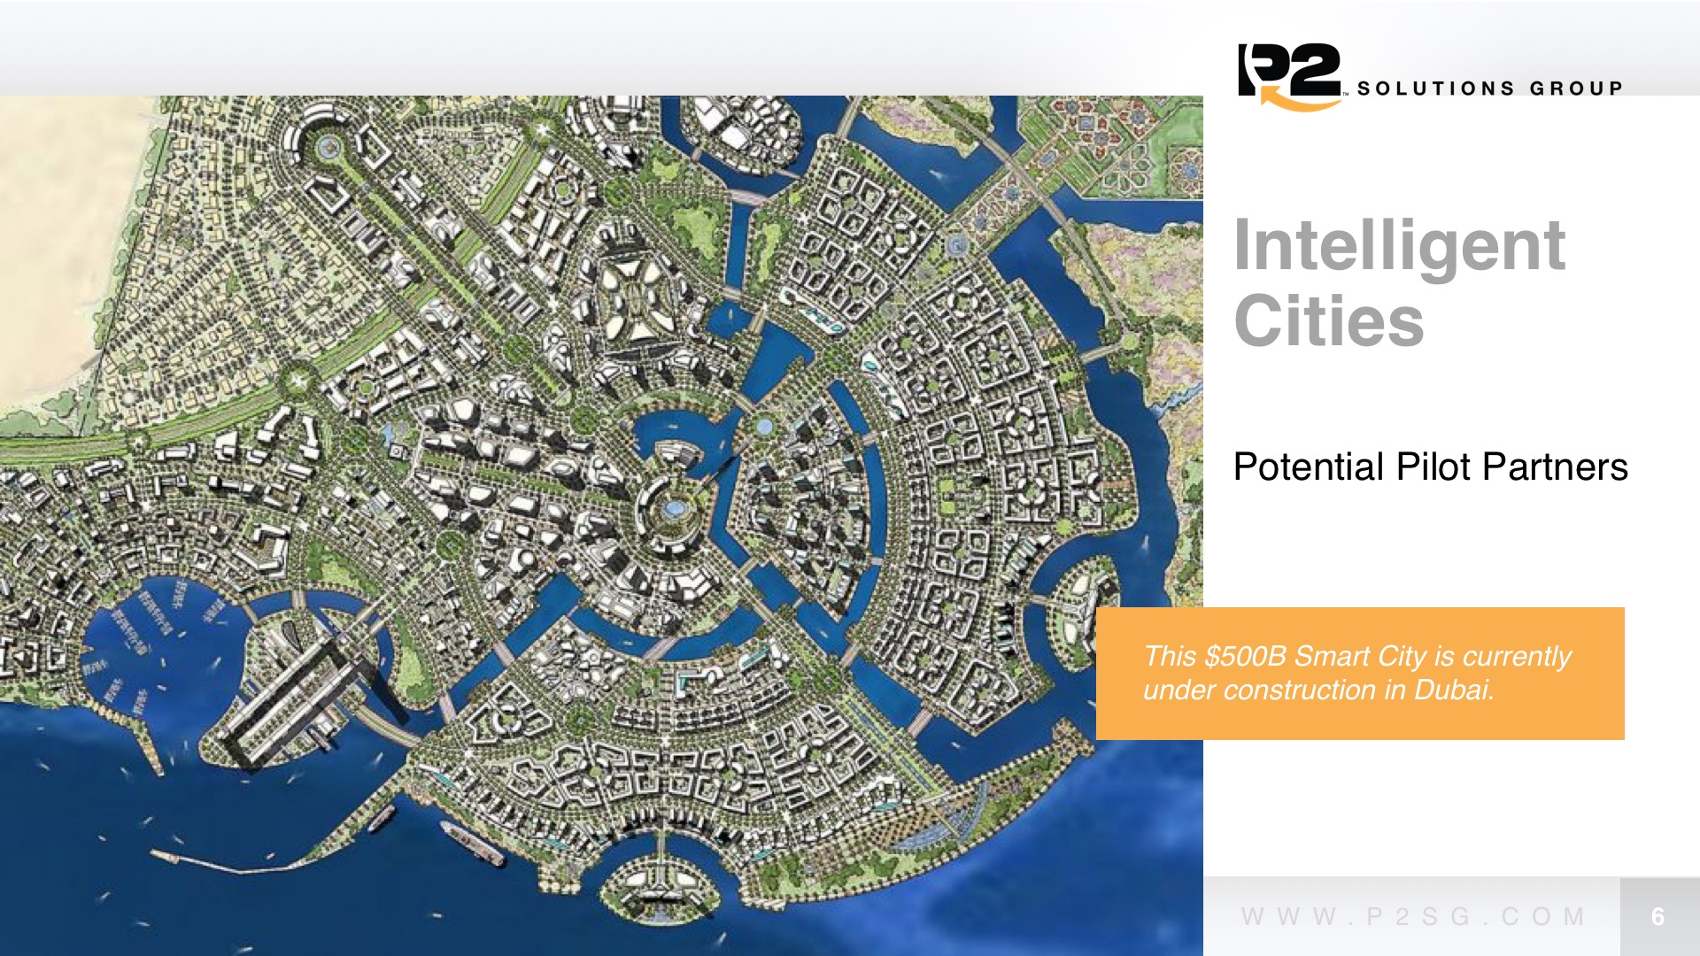Click the slide number 6 box
Viewport: 1700px width, 956px height.
click(1658, 916)
